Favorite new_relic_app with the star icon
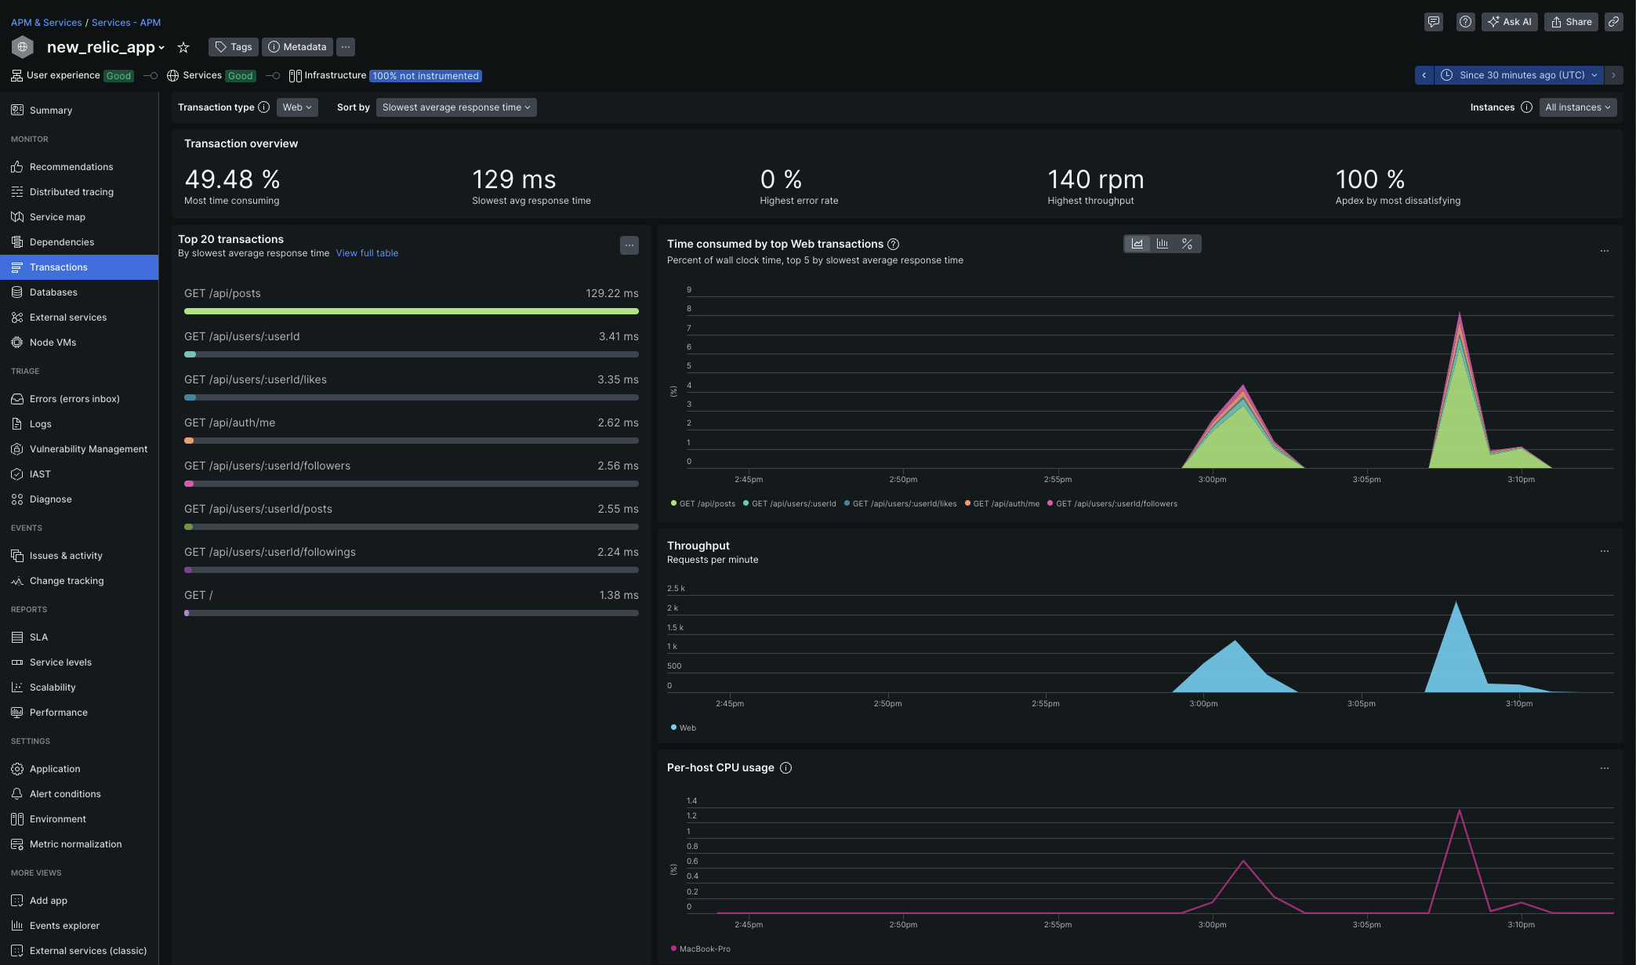The height and width of the screenshot is (965, 1636). click(x=183, y=47)
